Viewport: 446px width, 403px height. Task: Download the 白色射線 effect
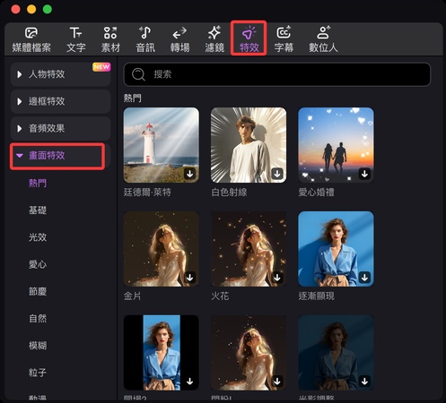[277, 174]
